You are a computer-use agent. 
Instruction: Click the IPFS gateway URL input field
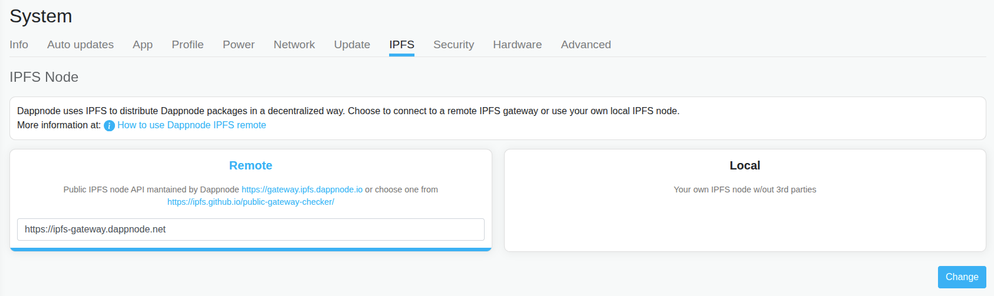[251, 230]
